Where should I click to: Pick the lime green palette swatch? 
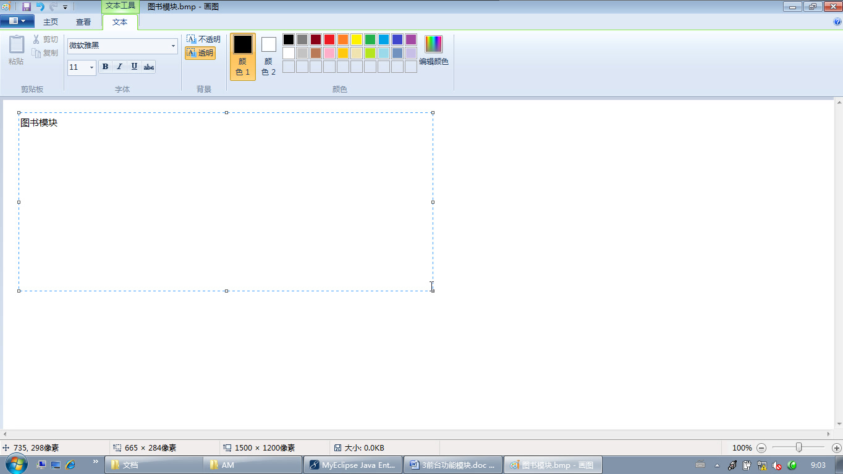[x=370, y=53]
